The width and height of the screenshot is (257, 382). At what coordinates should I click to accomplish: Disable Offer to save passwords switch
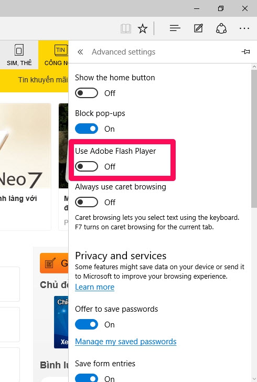point(87,324)
